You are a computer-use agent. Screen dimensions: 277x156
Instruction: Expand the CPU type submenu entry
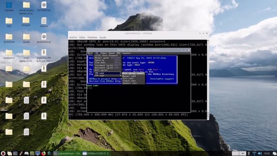tap(108, 75)
